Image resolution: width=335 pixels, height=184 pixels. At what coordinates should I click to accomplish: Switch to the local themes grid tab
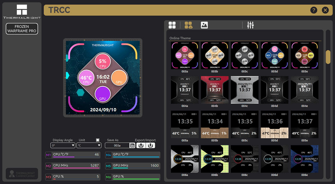tap(172, 25)
